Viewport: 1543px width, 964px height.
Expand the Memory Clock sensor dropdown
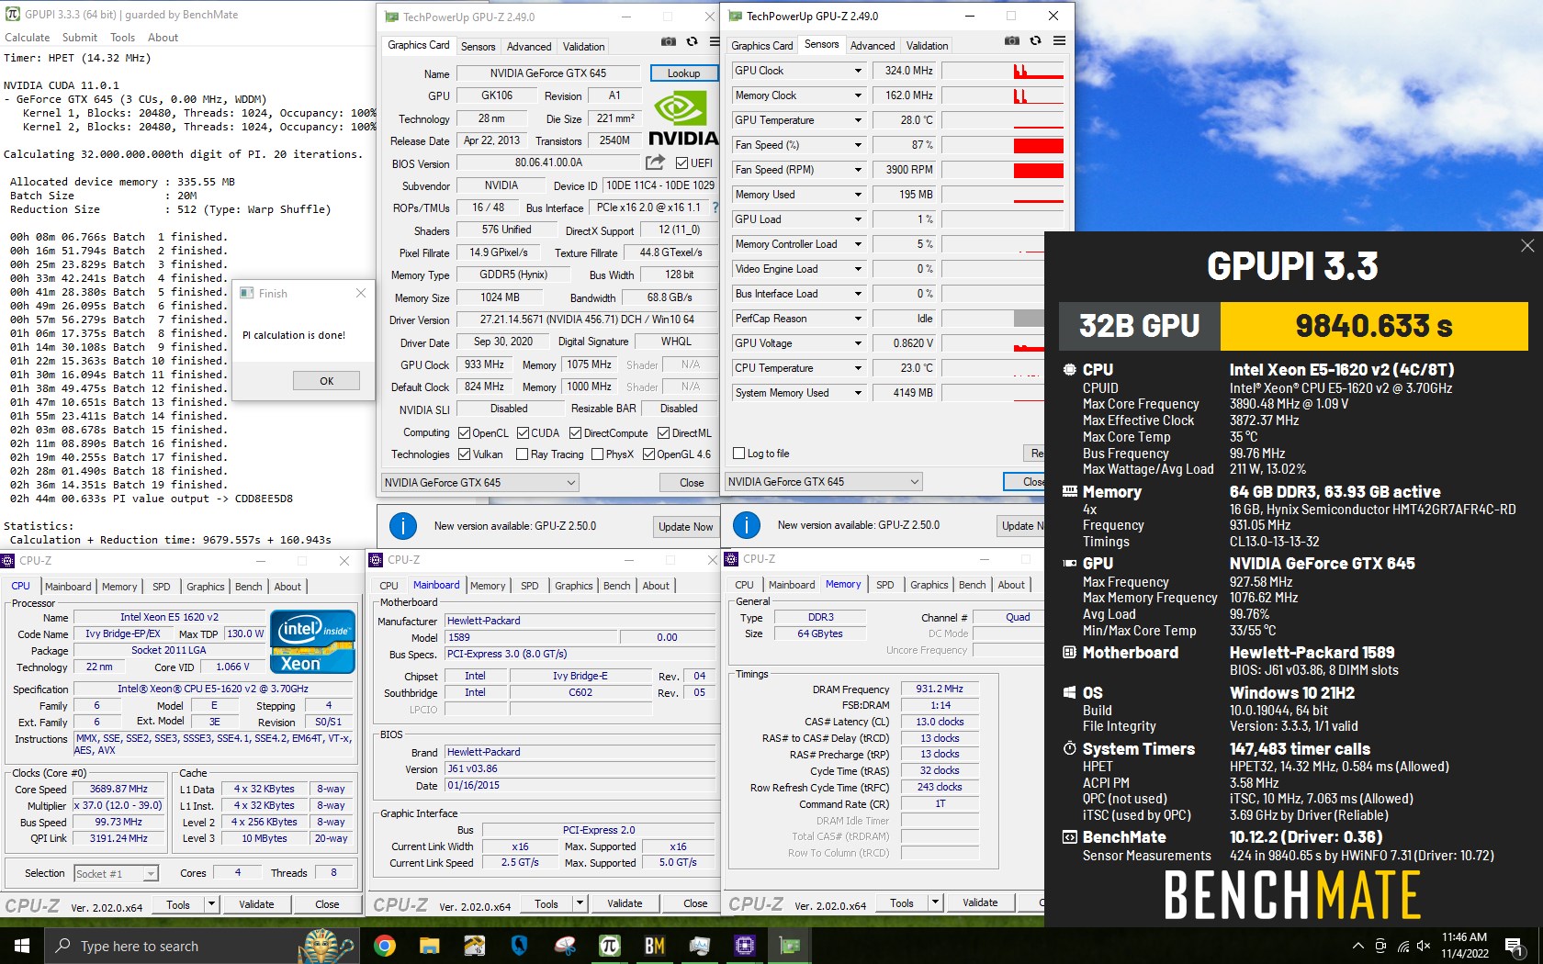click(858, 95)
